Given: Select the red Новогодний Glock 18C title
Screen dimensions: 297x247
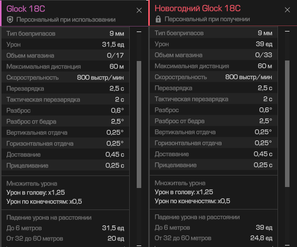Looking at the screenshot, I should (x=197, y=8).
